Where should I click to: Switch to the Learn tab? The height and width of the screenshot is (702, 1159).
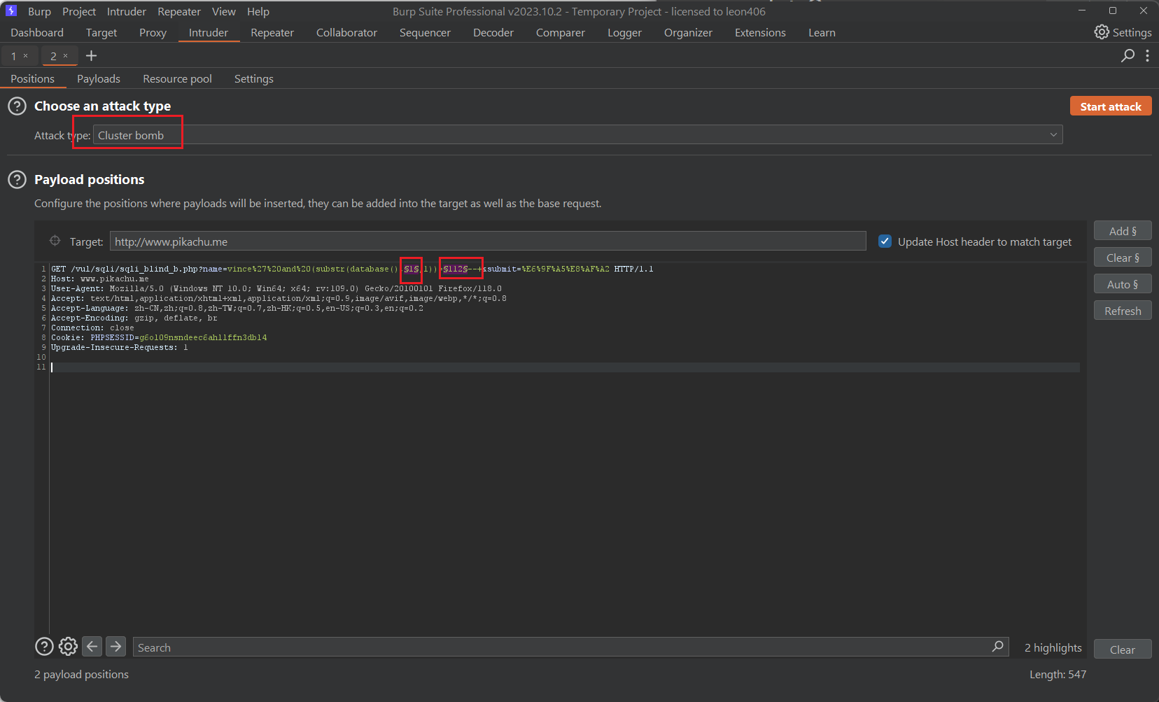click(x=822, y=33)
